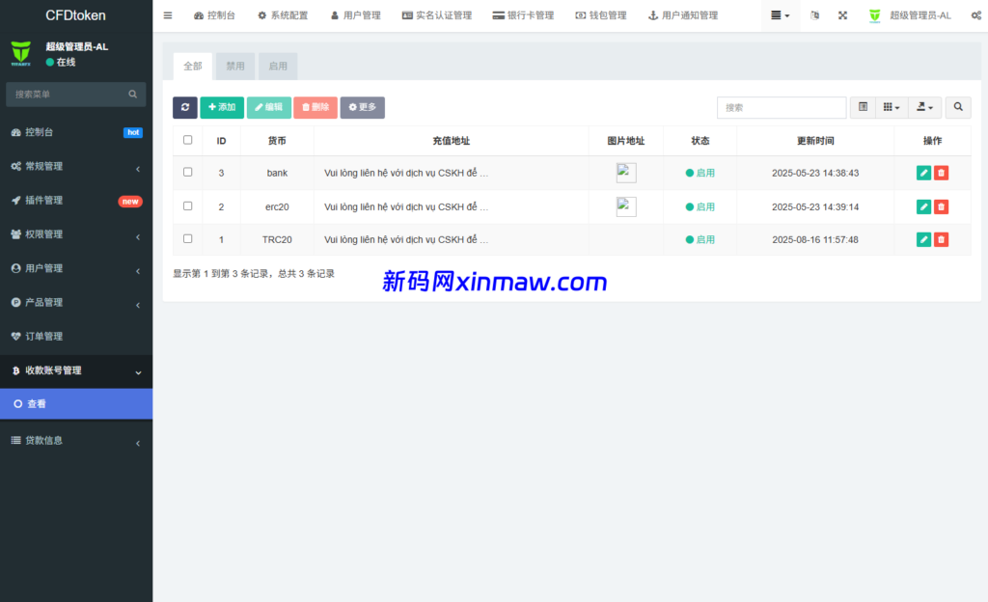This screenshot has height=602, width=988.
Task: Click the CFDtoken shield logo in top bar
Action: click(x=874, y=15)
